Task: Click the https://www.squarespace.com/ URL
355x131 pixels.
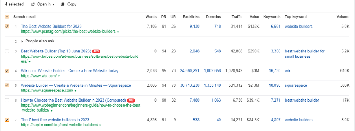Action: pos(47,91)
